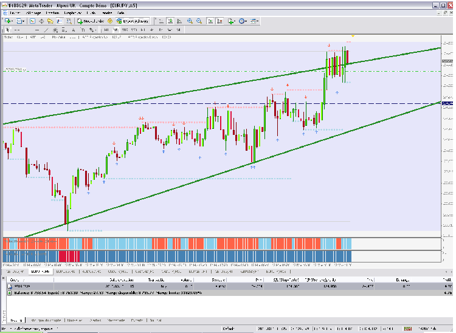This screenshot has height=333, width=456.
Task: Zoom in on the chart
Action: click(x=190, y=21)
